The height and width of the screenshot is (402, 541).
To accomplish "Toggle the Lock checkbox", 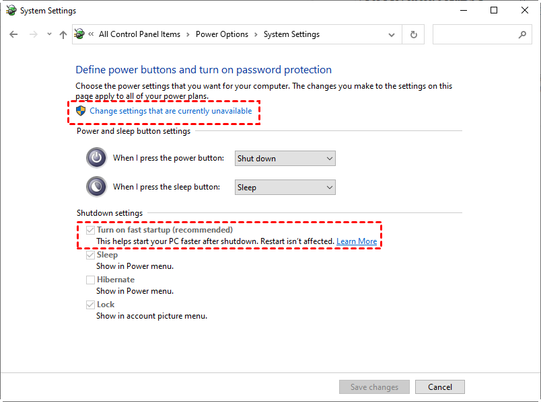I will click(90, 305).
